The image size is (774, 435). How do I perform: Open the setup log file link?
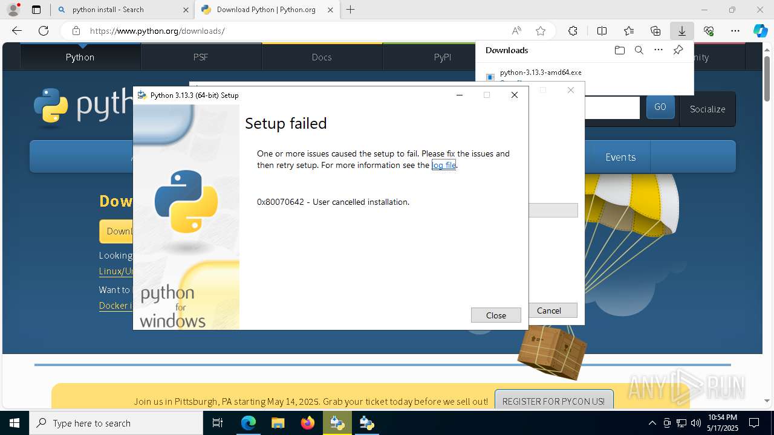pyautogui.click(x=444, y=166)
